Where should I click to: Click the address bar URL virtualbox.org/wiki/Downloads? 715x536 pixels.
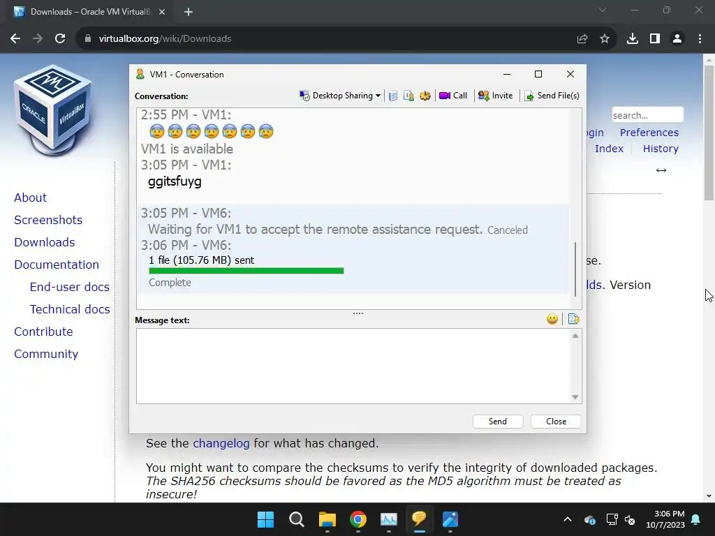[x=165, y=39]
